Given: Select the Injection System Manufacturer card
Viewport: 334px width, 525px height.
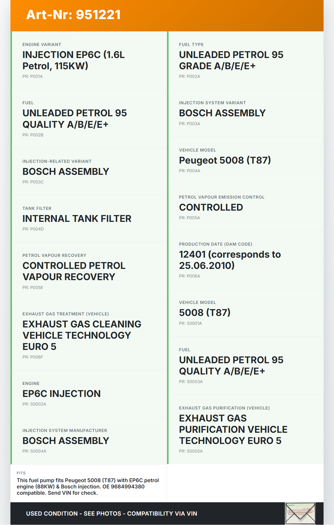Looking at the screenshot, I should (x=89, y=441).
